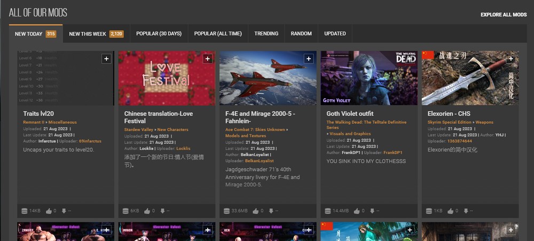Select the Random tab

click(301, 34)
